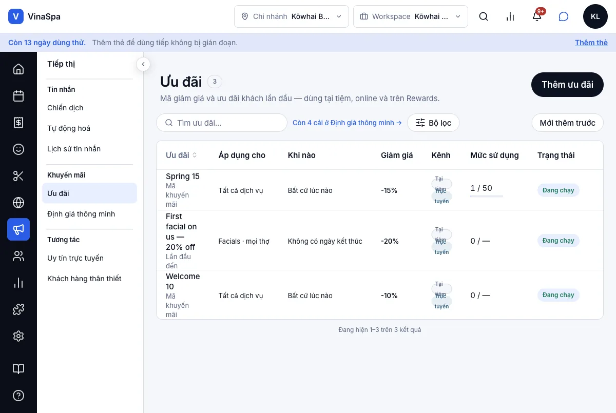Open the smiley face clients icon
Viewport: 616px width, 413px height.
tap(18, 149)
